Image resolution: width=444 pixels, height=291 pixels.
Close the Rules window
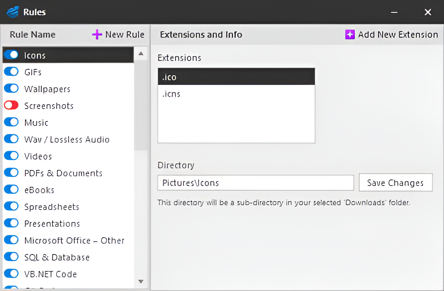[x=428, y=12]
